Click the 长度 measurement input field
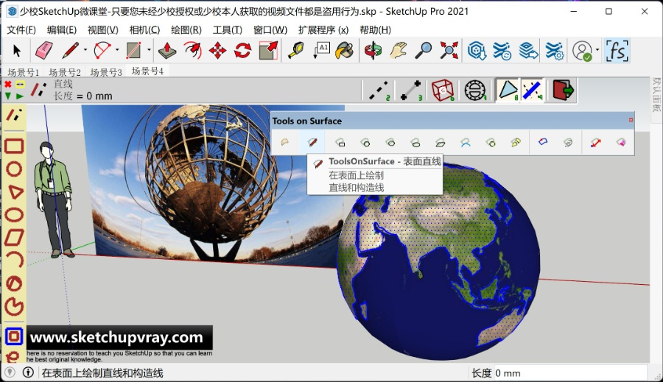The width and height of the screenshot is (663, 382). pyautogui.click(x=570, y=373)
